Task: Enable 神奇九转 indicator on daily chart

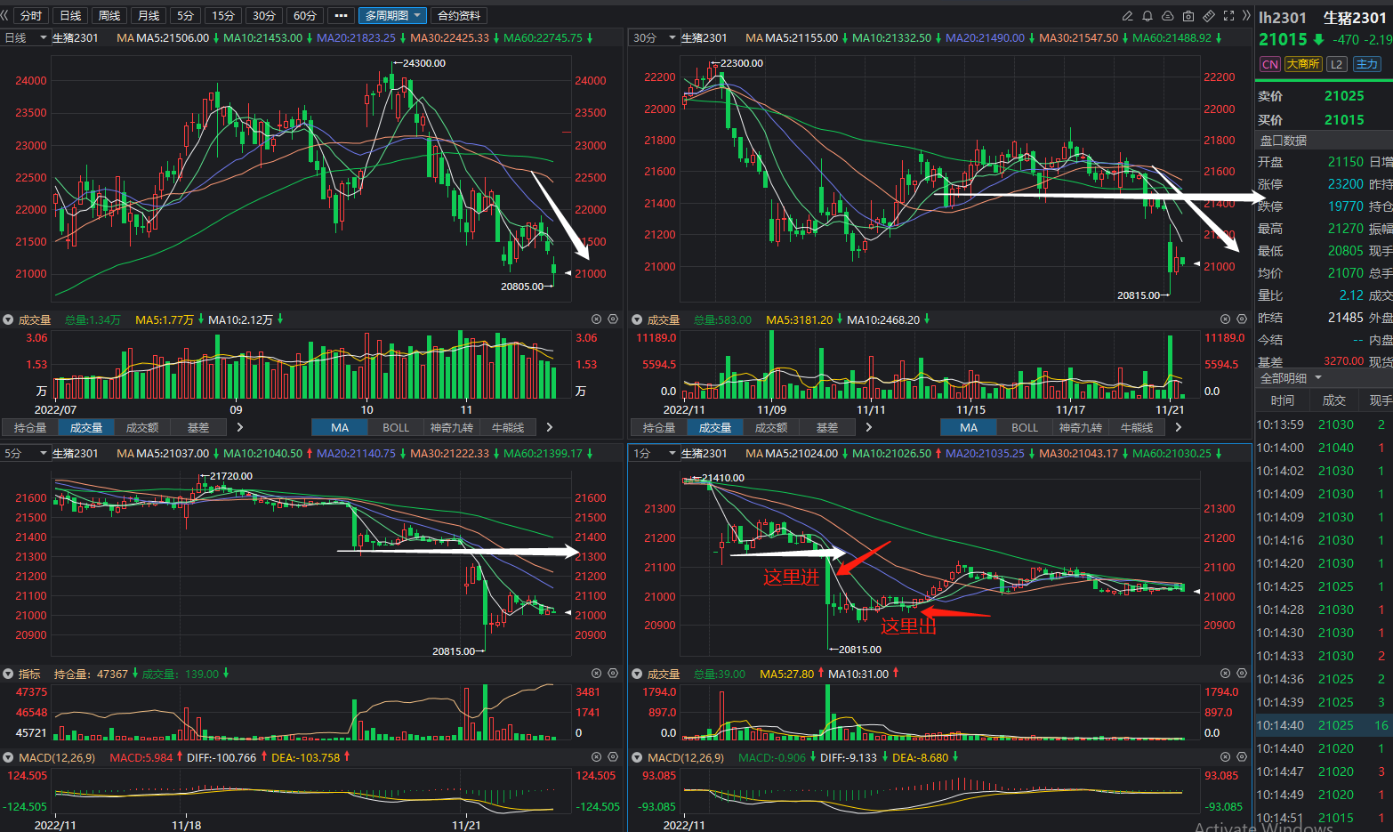Action: tap(452, 428)
